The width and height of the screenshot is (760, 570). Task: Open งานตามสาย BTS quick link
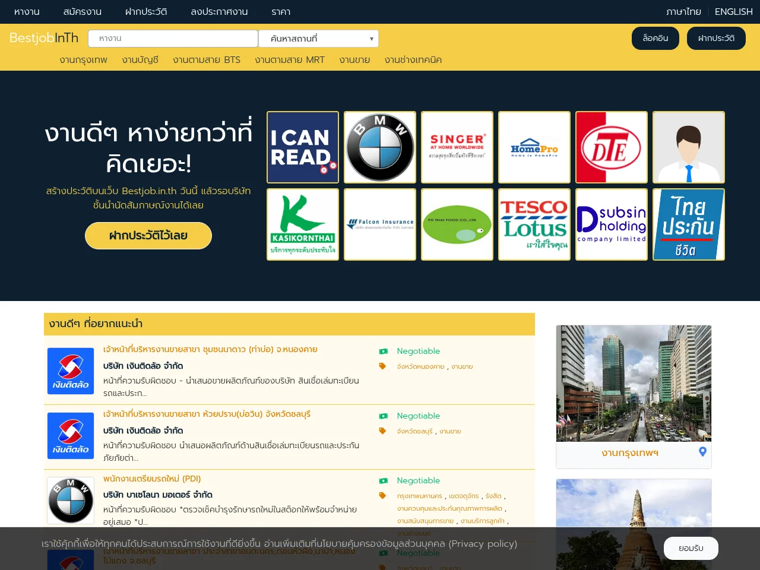[x=207, y=60]
